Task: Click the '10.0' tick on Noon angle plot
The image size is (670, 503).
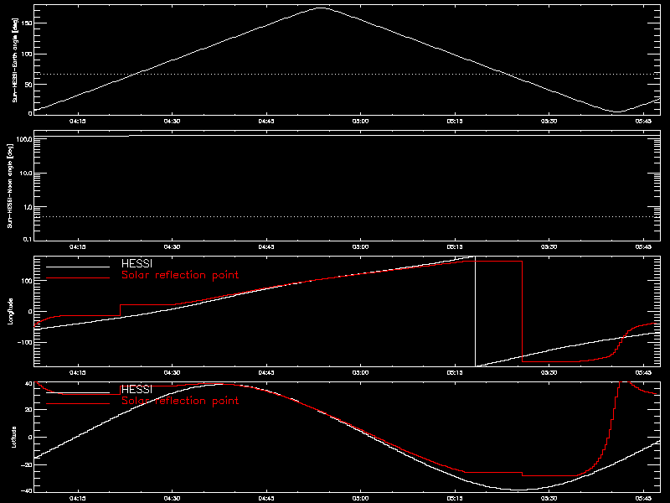Action: pos(26,174)
